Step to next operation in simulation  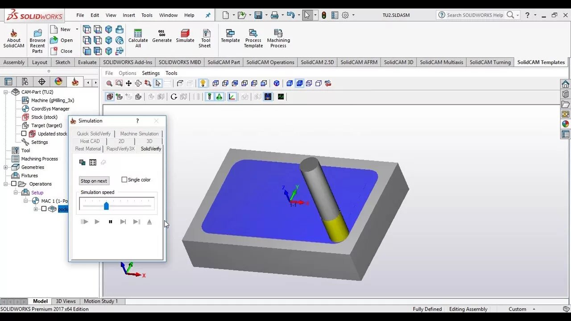(123, 222)
